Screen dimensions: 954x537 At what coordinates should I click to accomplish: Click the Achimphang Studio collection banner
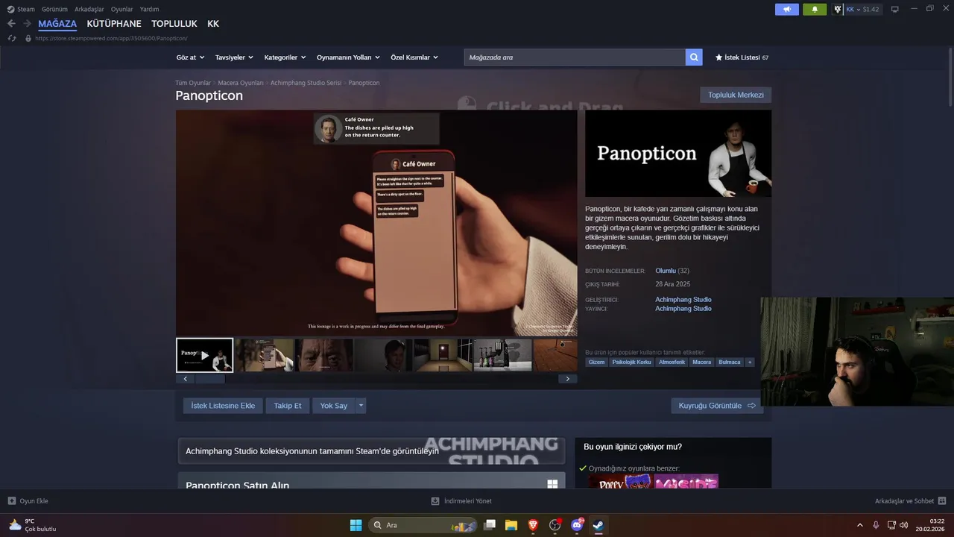coord(371,451)
